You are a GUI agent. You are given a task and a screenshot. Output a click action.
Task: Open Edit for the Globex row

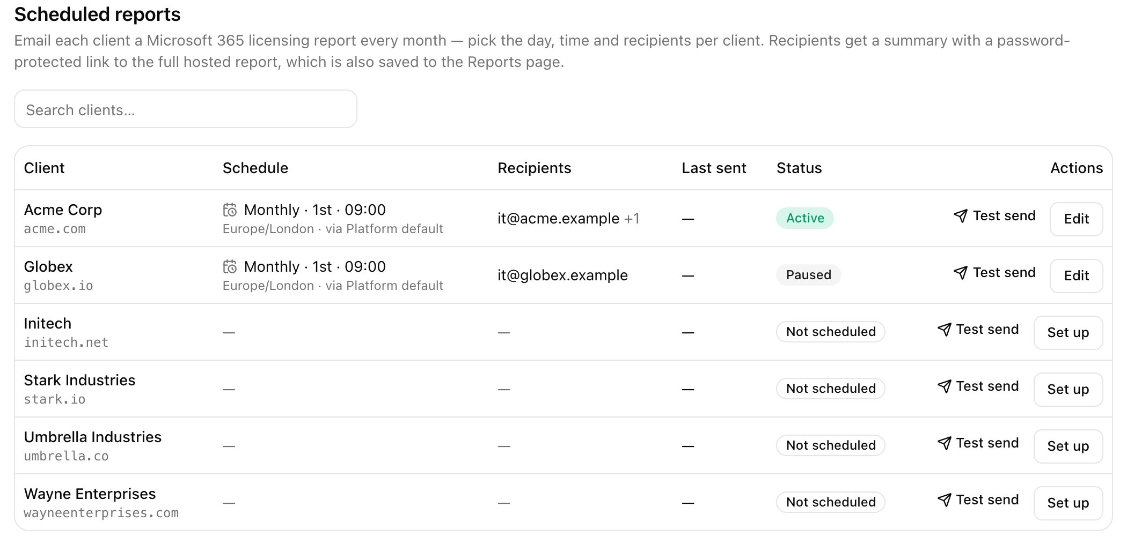1076,275
